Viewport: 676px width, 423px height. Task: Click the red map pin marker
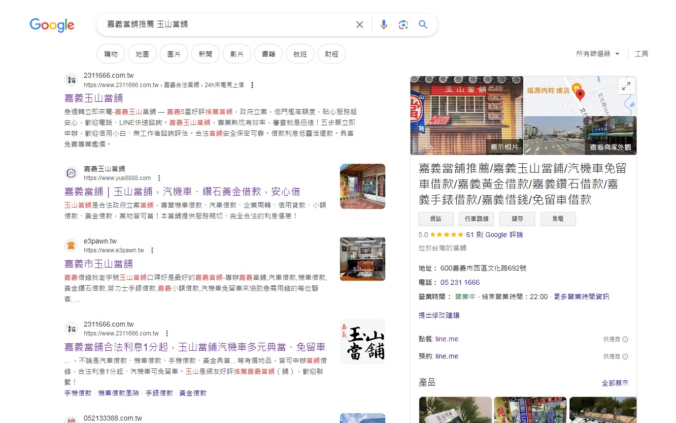click(x=580, y=94)
